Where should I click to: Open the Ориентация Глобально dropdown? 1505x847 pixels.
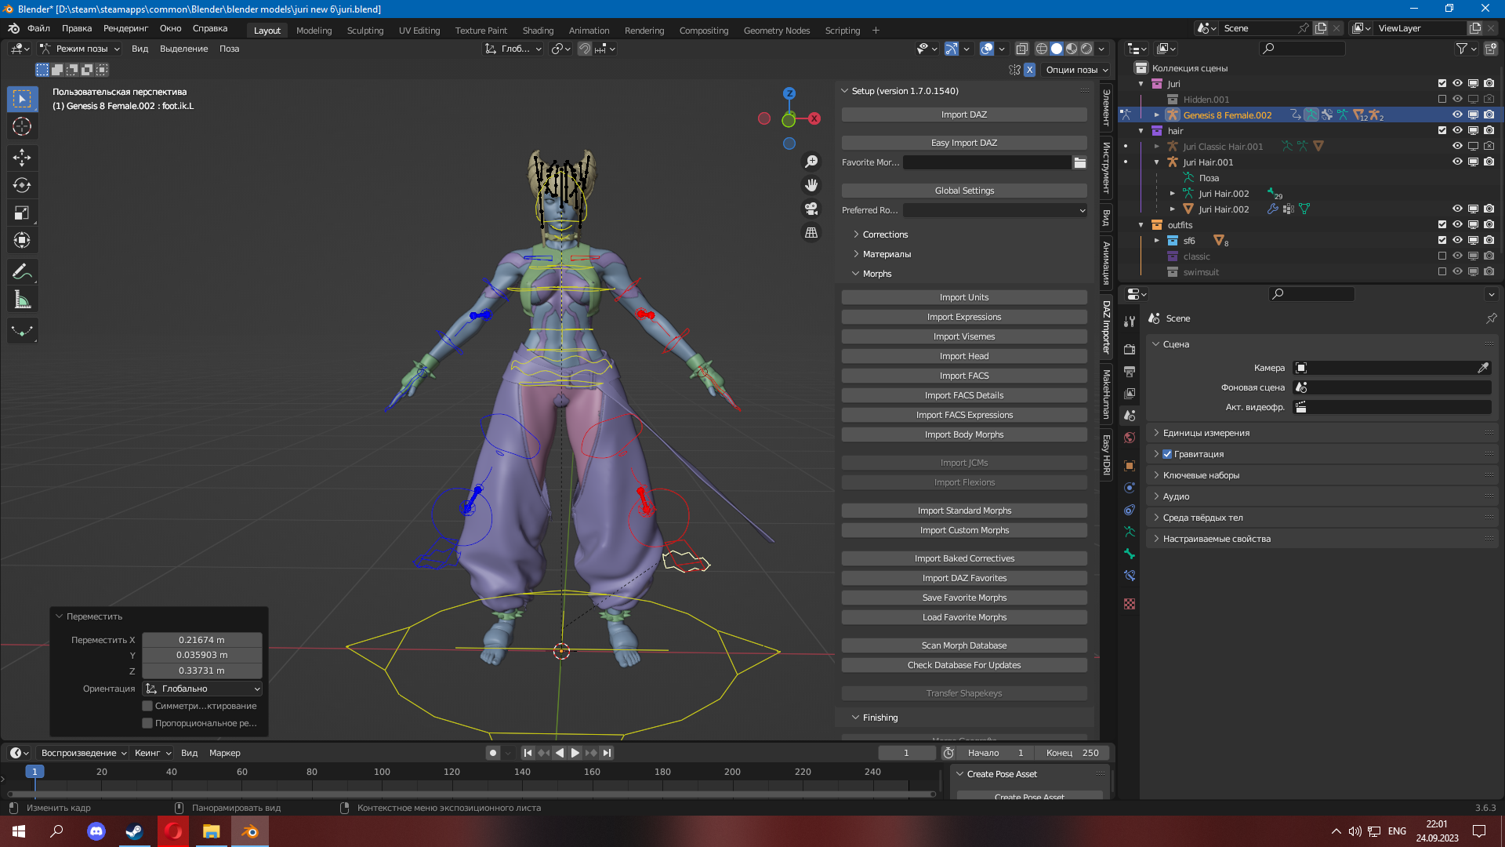(x=203, y=689)
